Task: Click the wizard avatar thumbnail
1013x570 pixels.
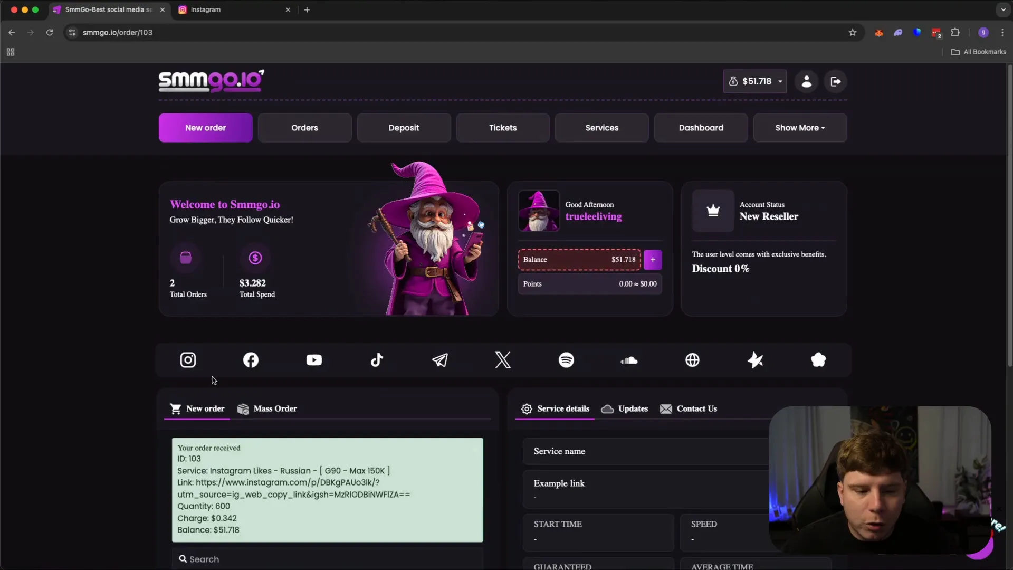Action: click(x=539, y=211)
